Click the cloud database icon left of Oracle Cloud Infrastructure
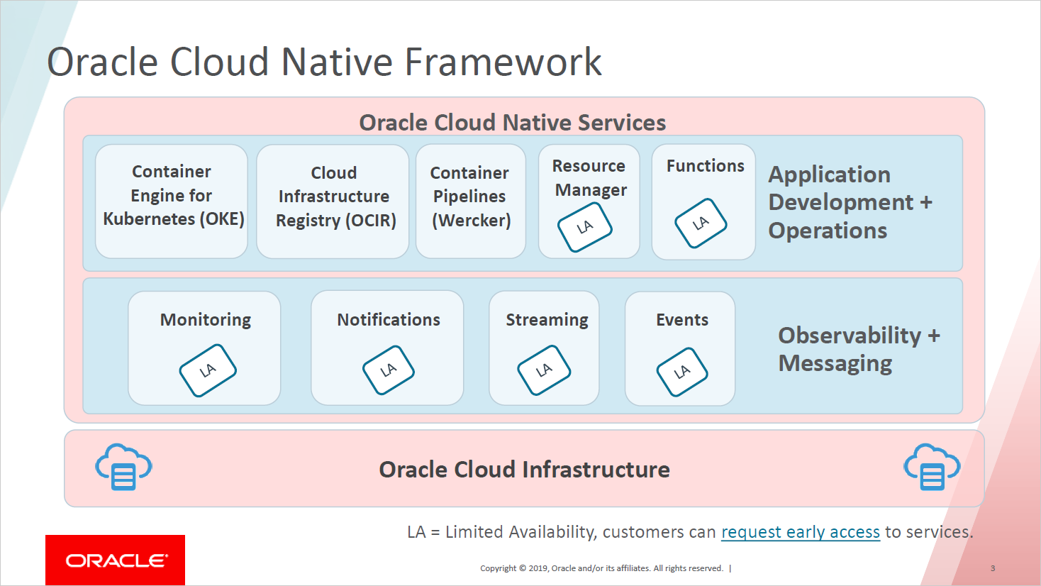This screenshot has width=1041, height=586. click(x=123, y=467)
